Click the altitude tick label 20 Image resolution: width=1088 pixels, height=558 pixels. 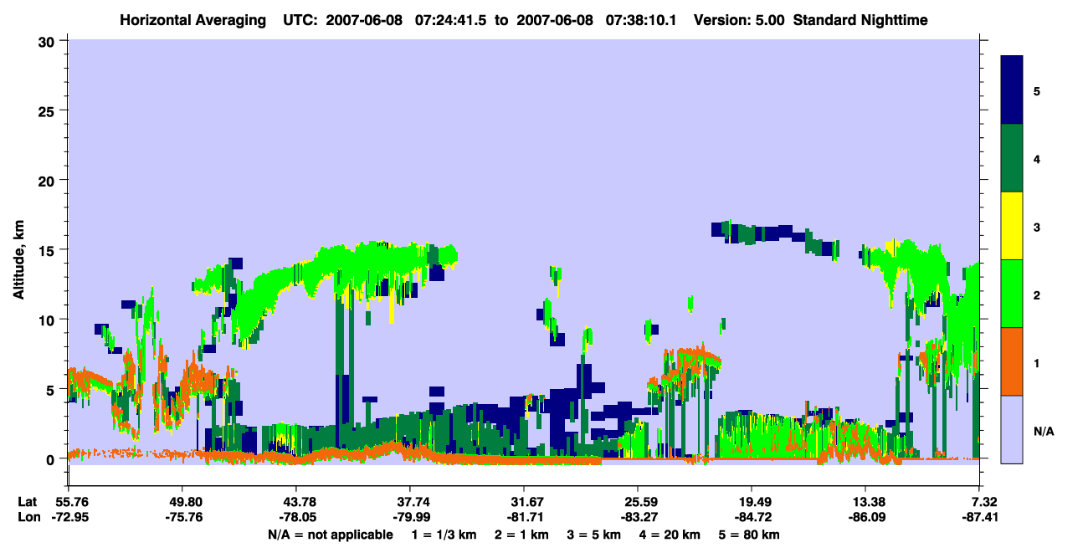48,181
